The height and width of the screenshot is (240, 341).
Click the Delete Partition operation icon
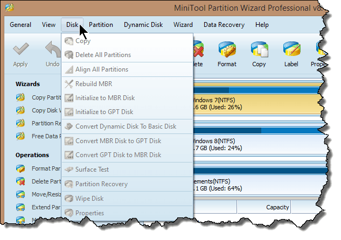point(20,181)
